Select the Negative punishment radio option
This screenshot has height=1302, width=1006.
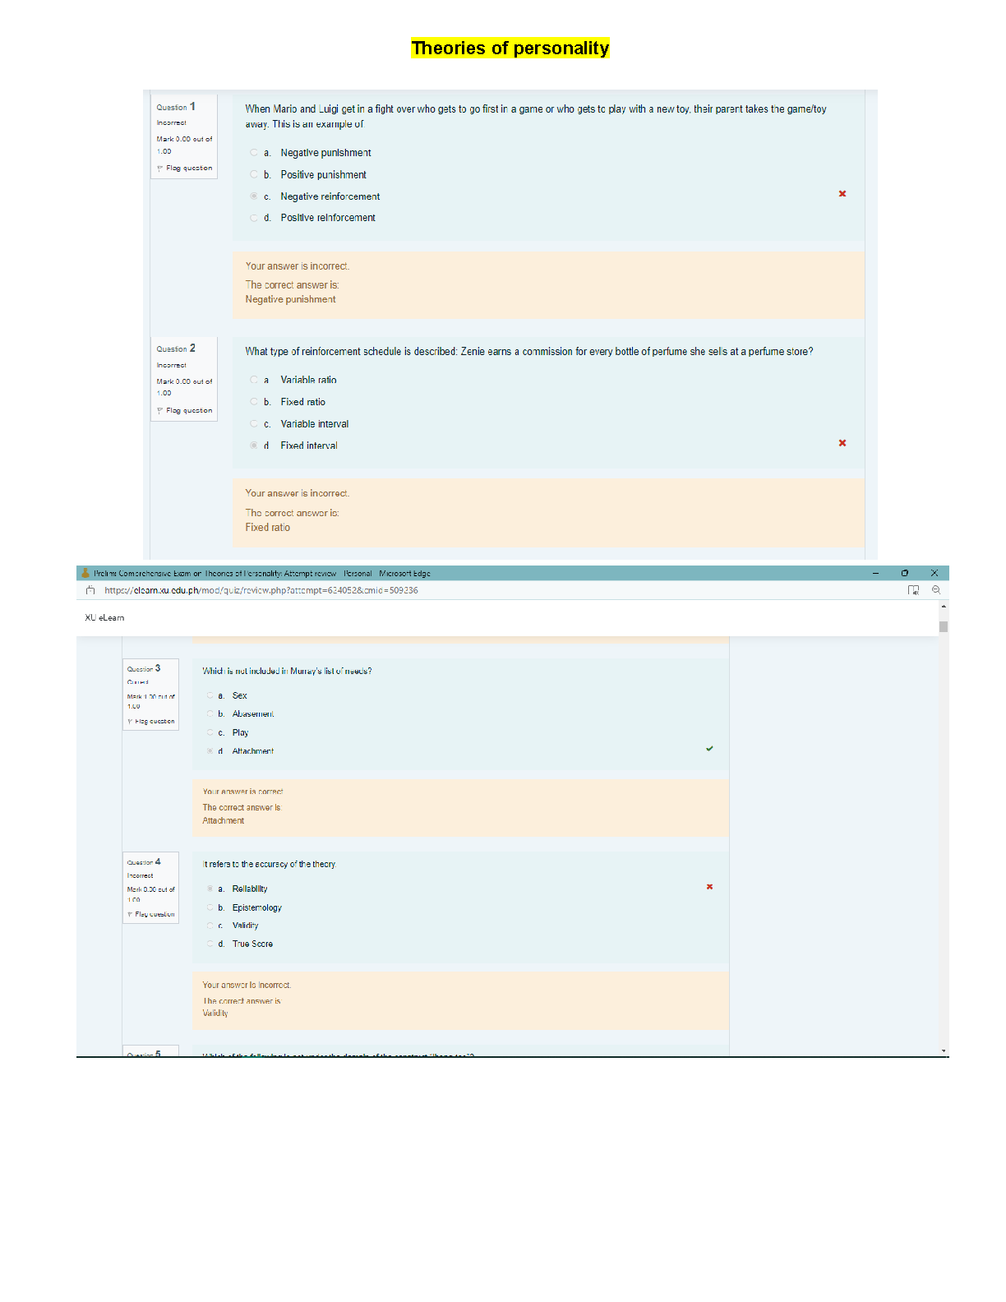pos(254,153)
